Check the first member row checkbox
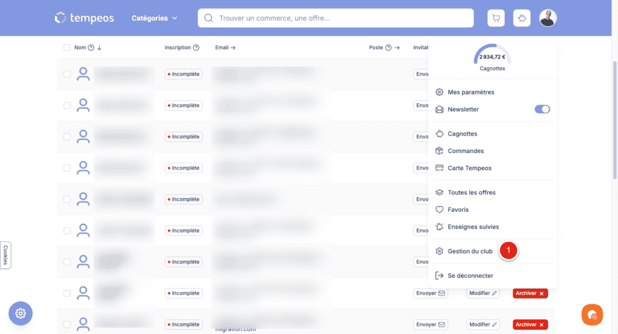Viewport: 618px width, 334px height. pos(67,74)
